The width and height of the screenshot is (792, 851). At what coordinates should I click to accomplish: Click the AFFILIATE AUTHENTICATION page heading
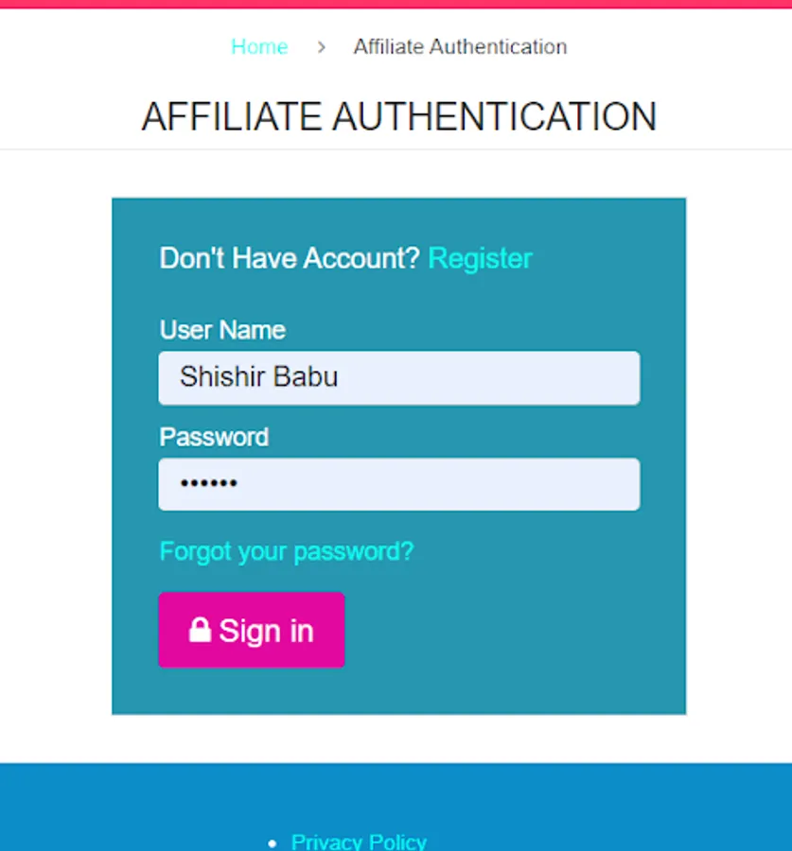coord(398,117)
